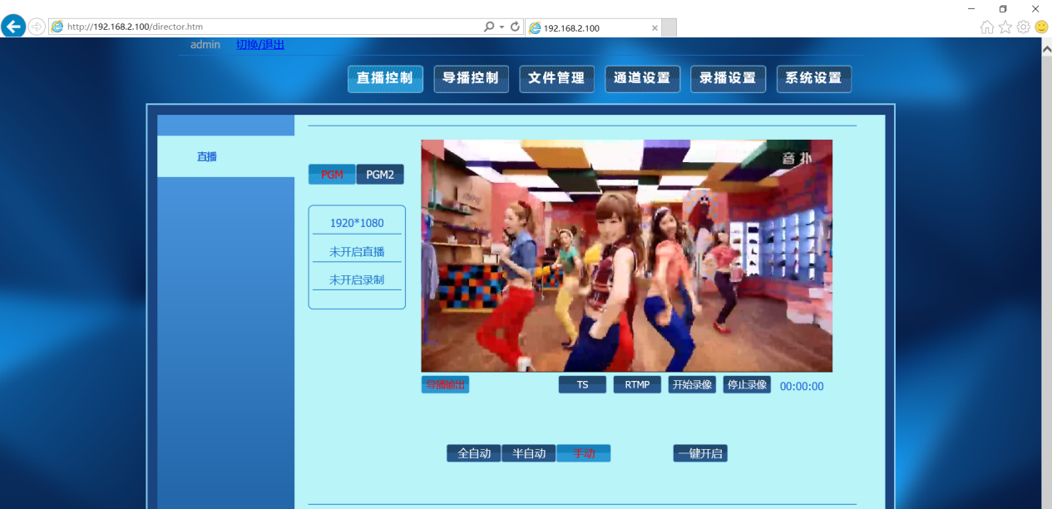Open the 文件管理 navigation tab
This screenshot has height=509, width=1052.
(x=556, y=78)
